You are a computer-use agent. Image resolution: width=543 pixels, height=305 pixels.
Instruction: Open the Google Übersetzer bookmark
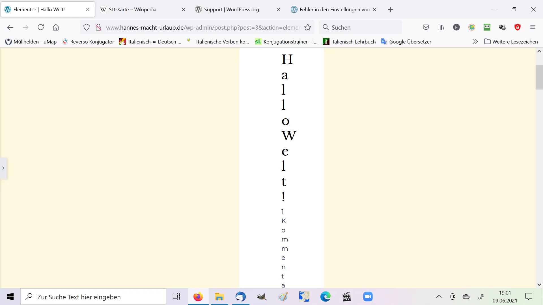pyautogui.click(x=406, y=42)
